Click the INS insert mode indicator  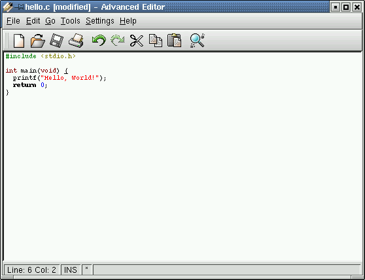[x=71, y=270]
